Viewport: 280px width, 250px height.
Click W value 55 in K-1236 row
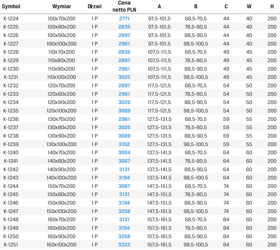pyautogui.click(x=249, y=119)
